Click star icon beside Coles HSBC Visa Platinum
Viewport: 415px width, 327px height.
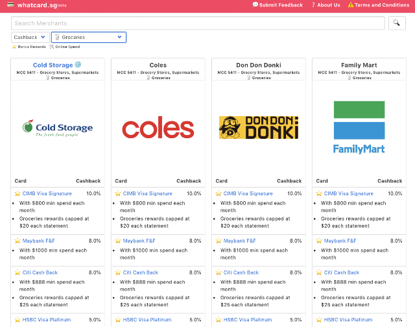[118, 319]
